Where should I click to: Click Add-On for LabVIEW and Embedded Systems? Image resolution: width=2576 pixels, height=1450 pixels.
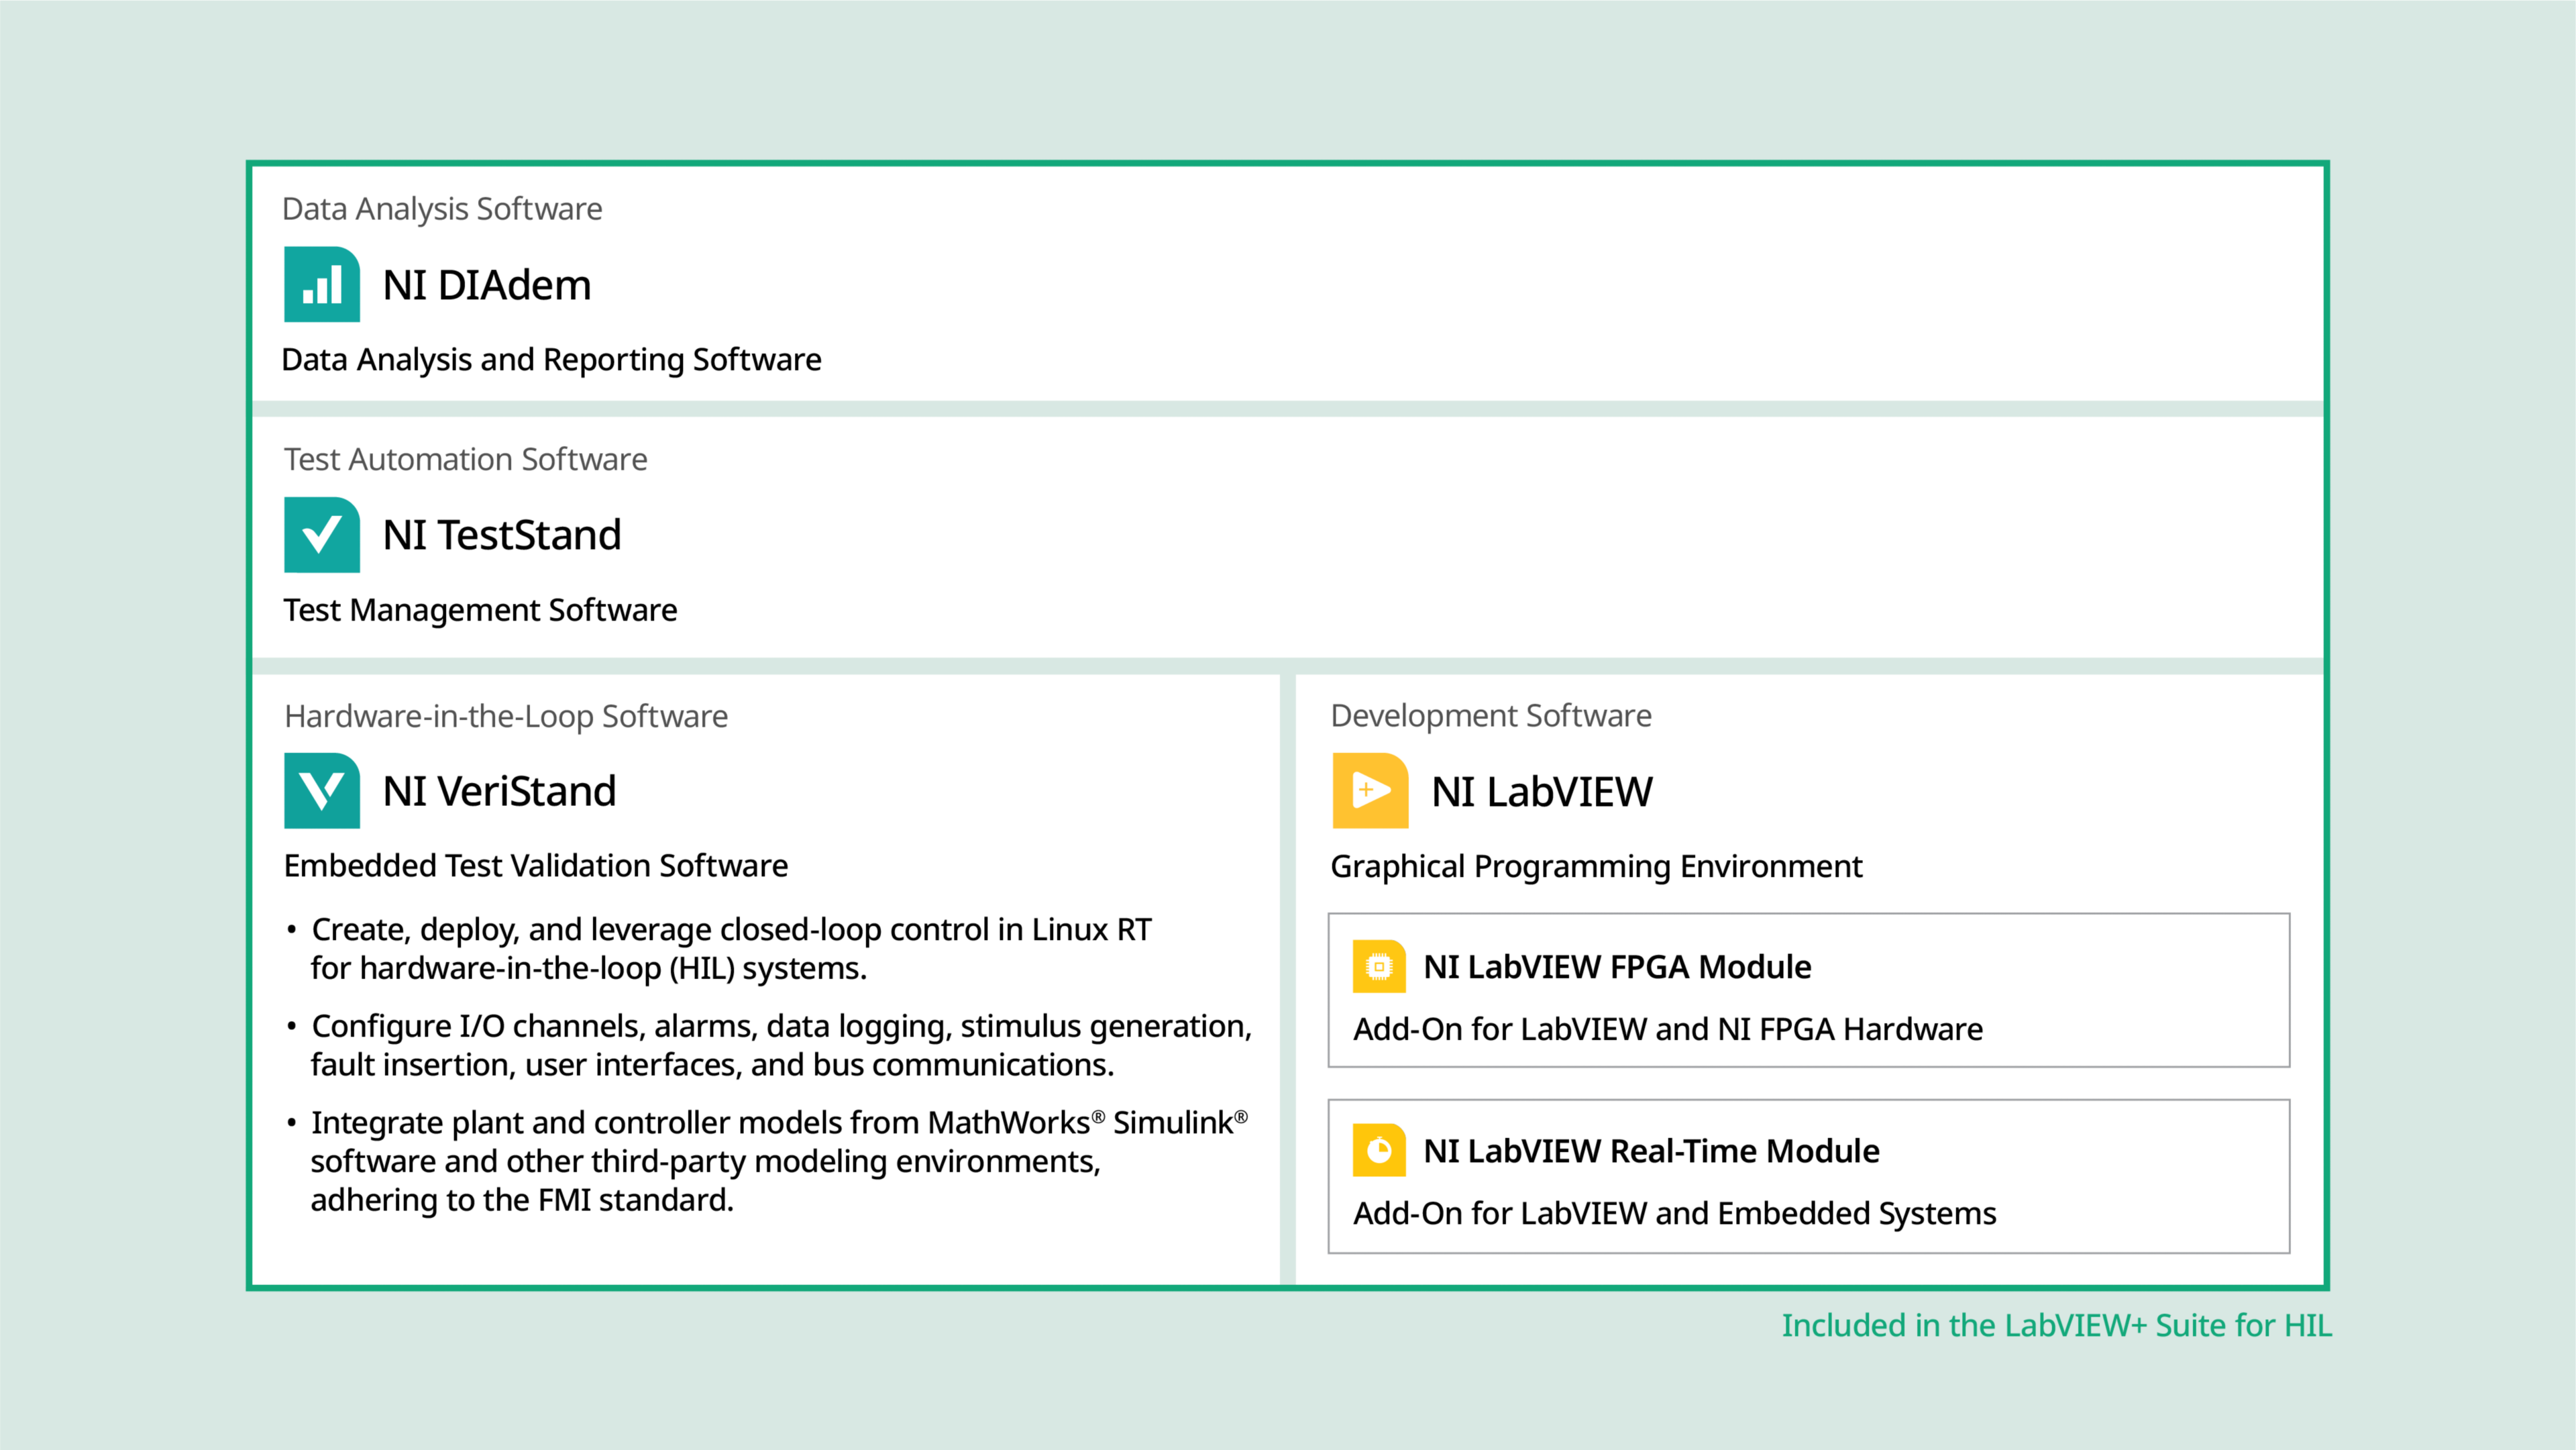coord(1674,1213)
